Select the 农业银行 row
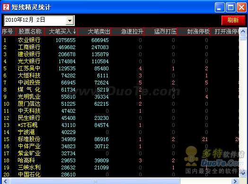The height and width of the screenshot is (184, 248). 120,40
